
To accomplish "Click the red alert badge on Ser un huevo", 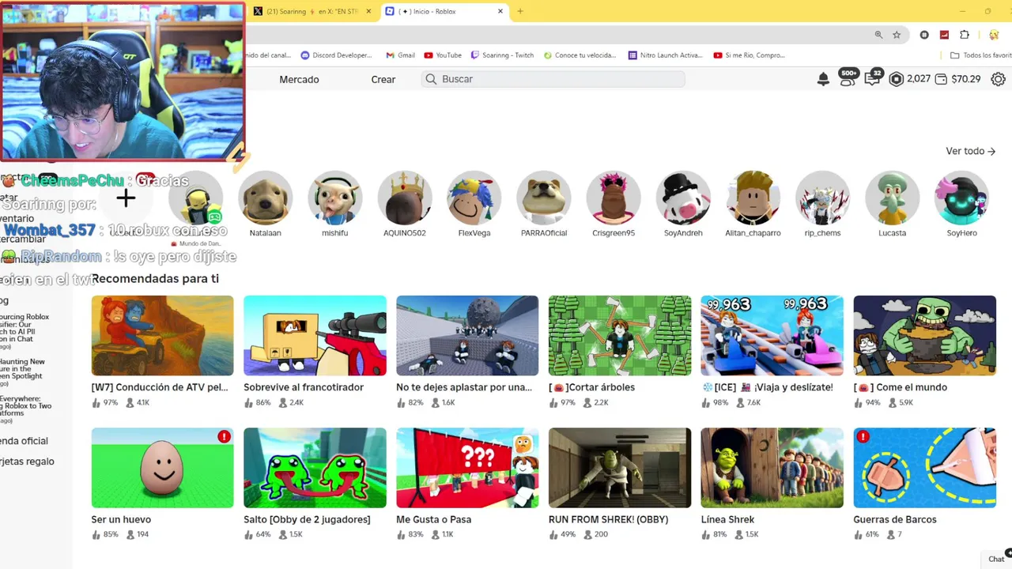I will click(225, 436).
